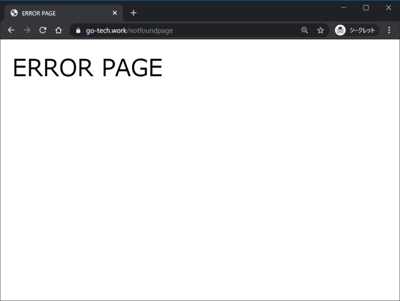Click the forward navigation arrow
The height and width of the screenshot is (301, 400).
[x=27, y=31]
